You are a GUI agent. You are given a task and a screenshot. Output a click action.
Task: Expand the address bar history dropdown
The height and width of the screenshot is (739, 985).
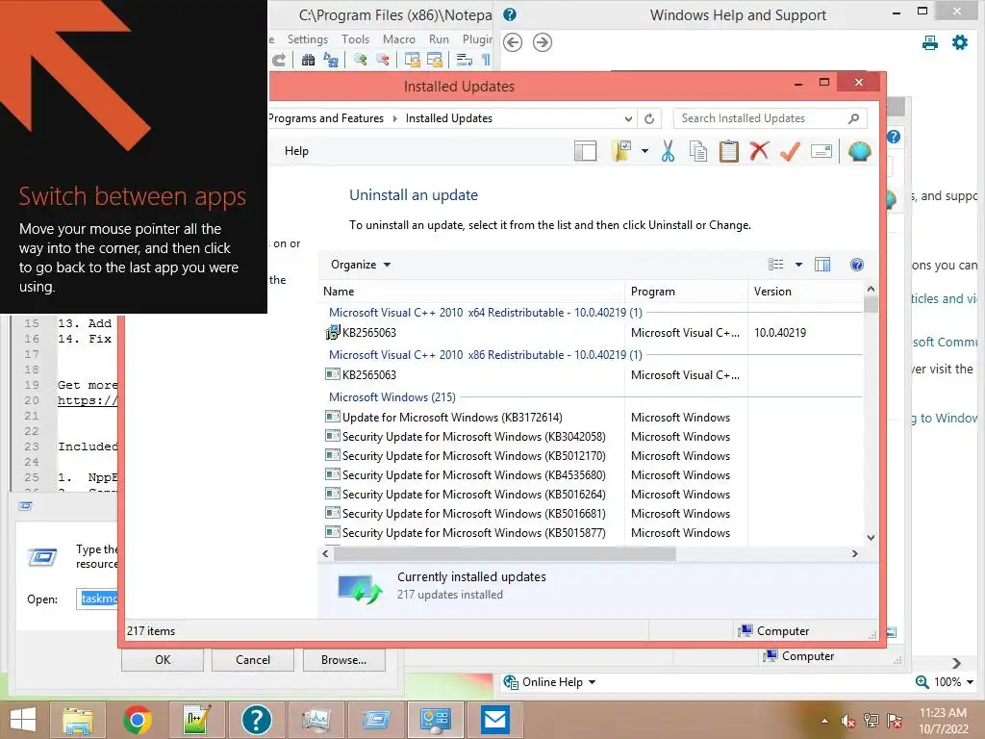628,118
